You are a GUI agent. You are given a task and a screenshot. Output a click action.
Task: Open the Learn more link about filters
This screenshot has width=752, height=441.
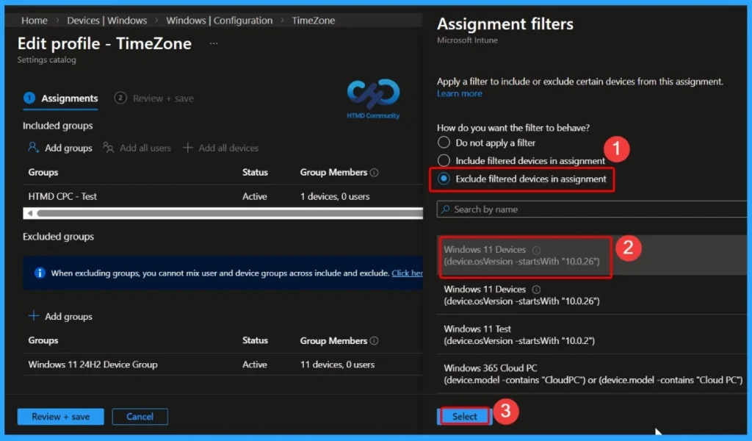(459, 93)
